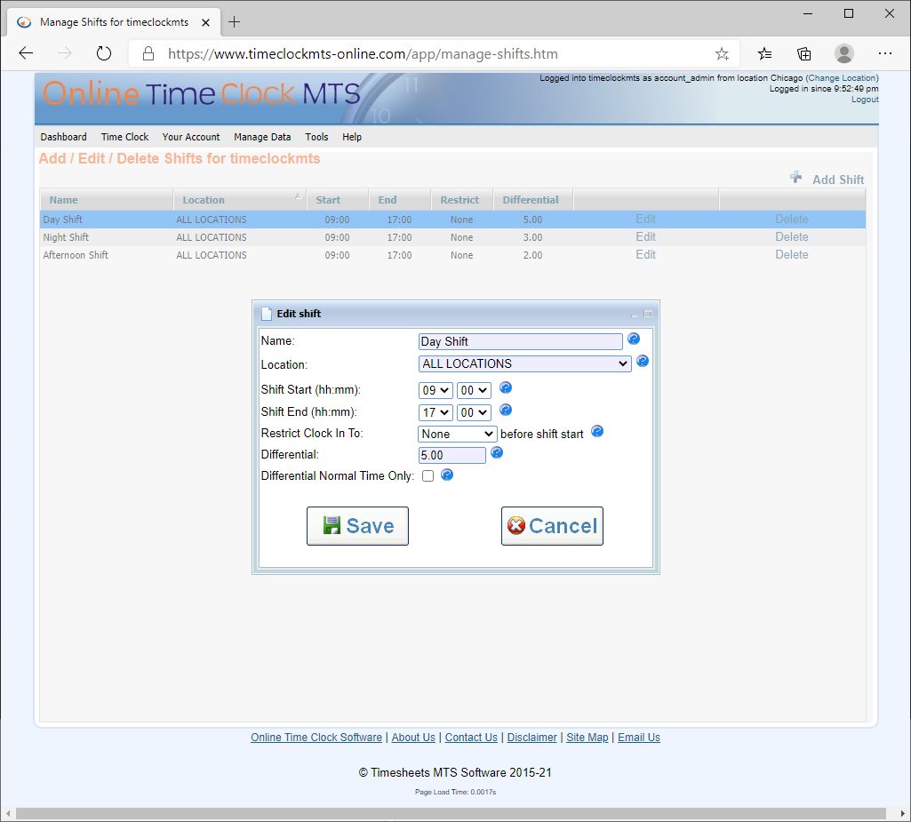Open browser collections
This screenshot has width=911, height=822.
[x=804, y=54]
